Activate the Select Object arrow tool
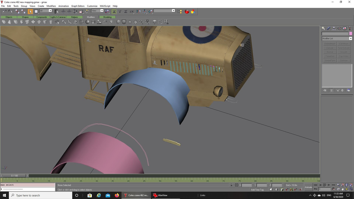 tap(30, 11)
